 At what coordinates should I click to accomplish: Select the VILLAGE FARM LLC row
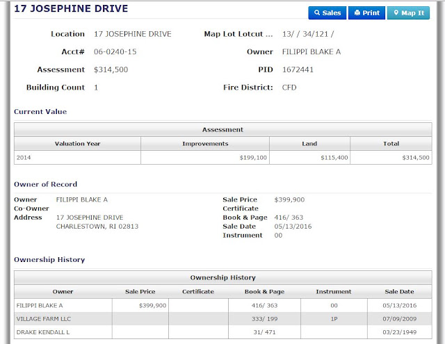click(x=223, y=319)
